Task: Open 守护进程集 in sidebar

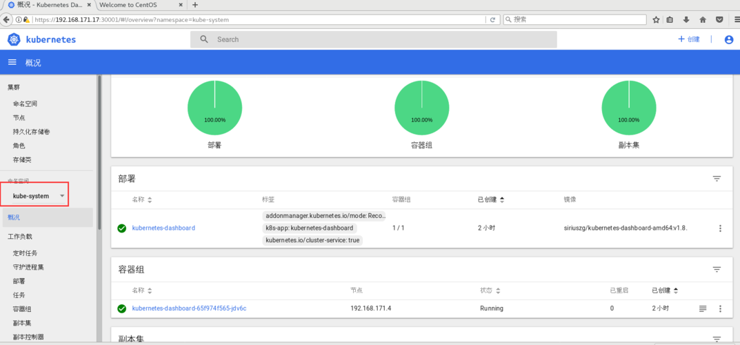Action: [x=28, y=267]
